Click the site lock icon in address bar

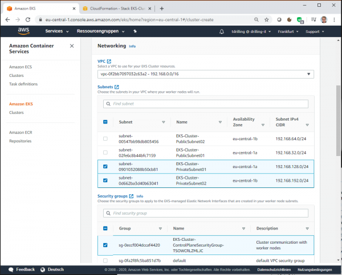(40, 19)
